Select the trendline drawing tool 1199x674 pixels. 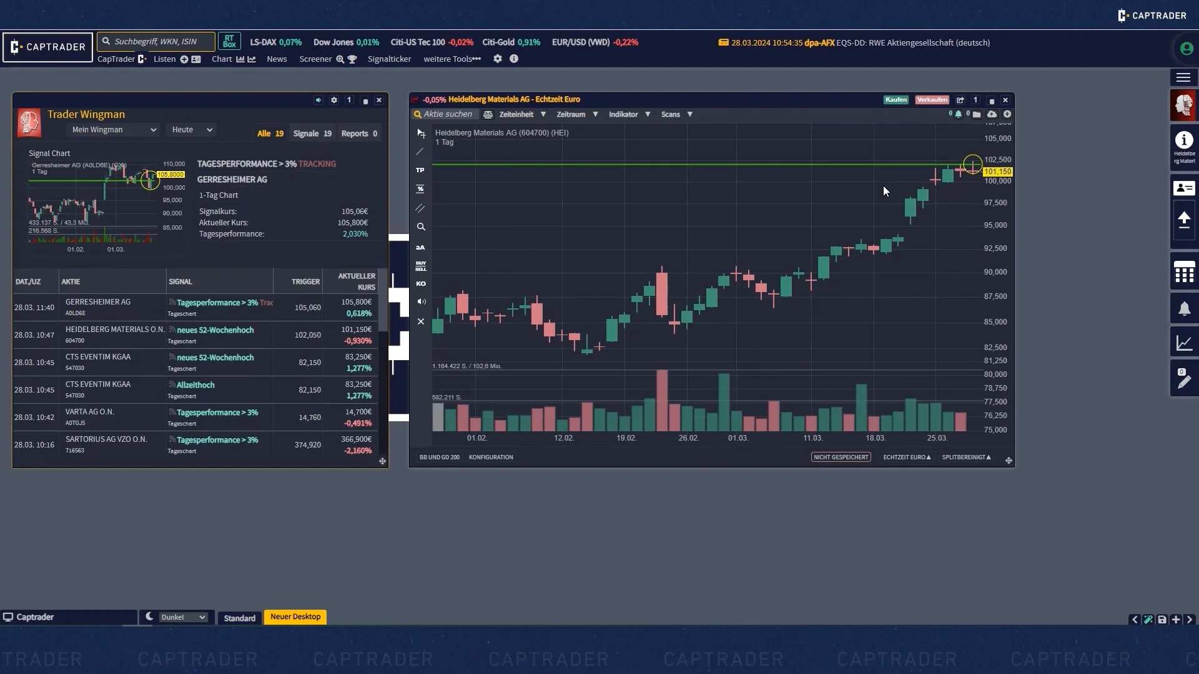[x=420, y=152]
